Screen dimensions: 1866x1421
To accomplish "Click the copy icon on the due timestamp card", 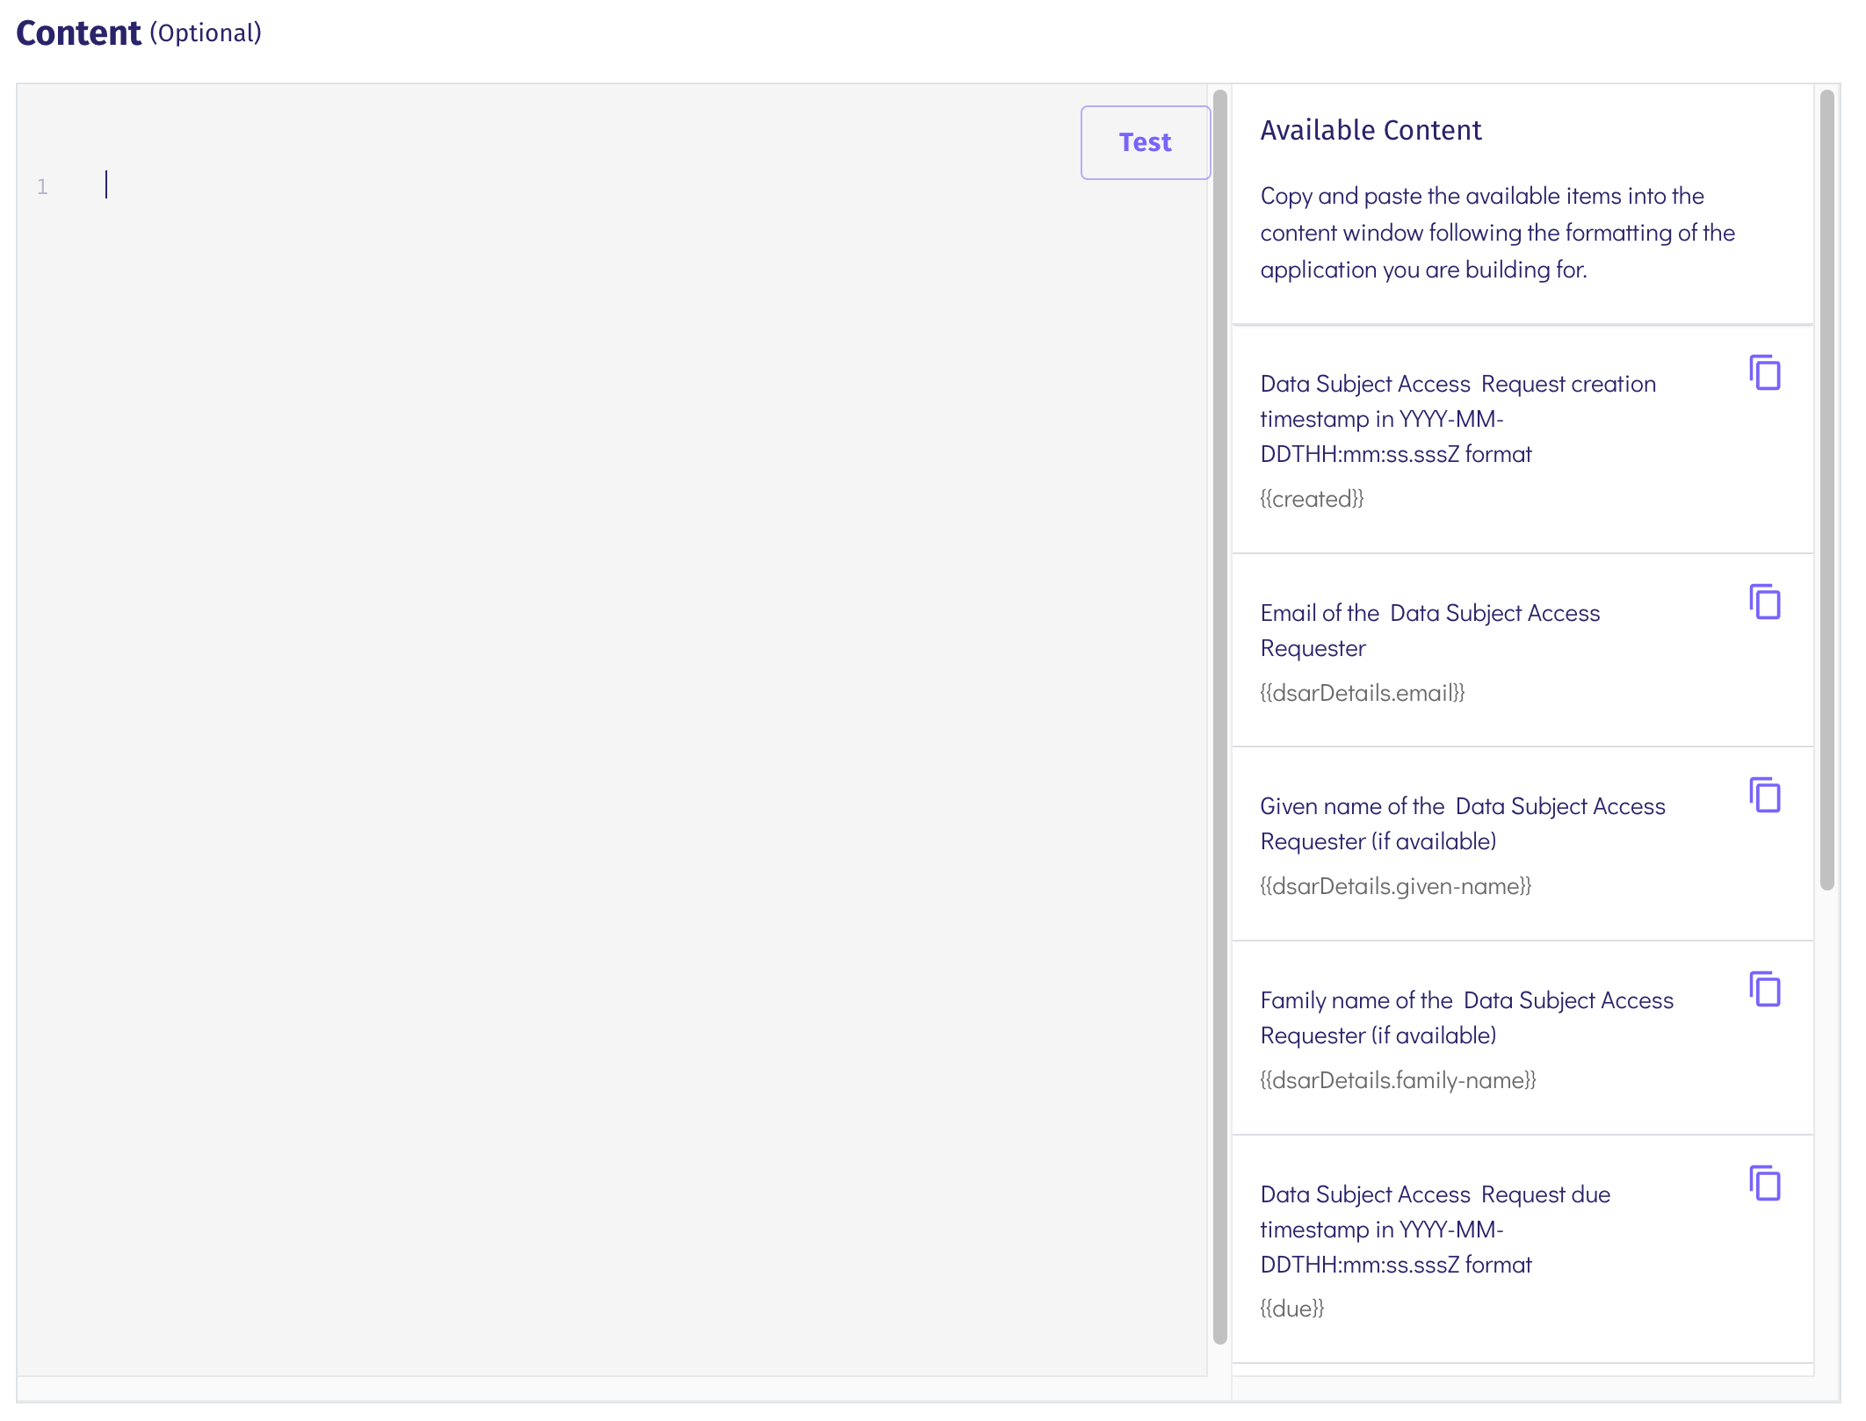I will pyautogui.click(x=1765, y=1184).
